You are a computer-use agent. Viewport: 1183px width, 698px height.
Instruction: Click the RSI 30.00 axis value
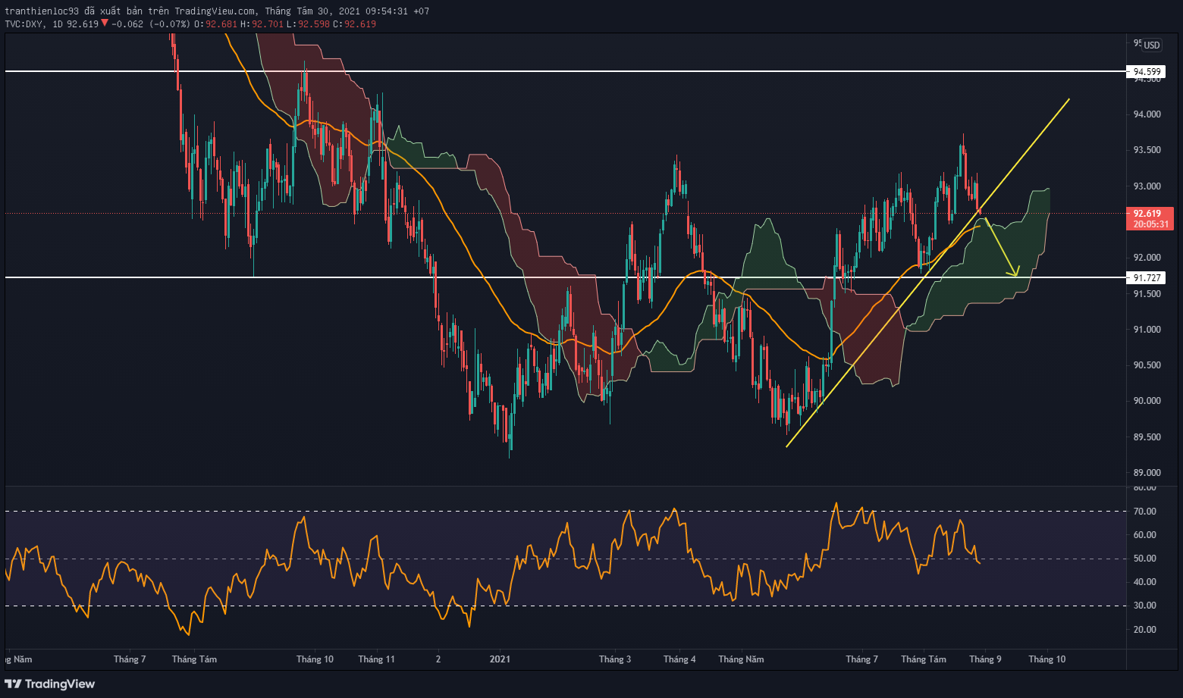(1145, 606)
